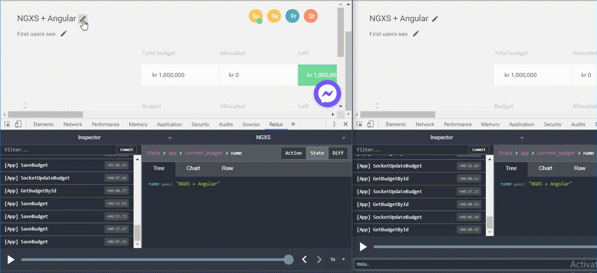The width and height of the screenshot is (597, 273).
Task: Select GetBudgetById action at +00:00.92
Action: 419,230
